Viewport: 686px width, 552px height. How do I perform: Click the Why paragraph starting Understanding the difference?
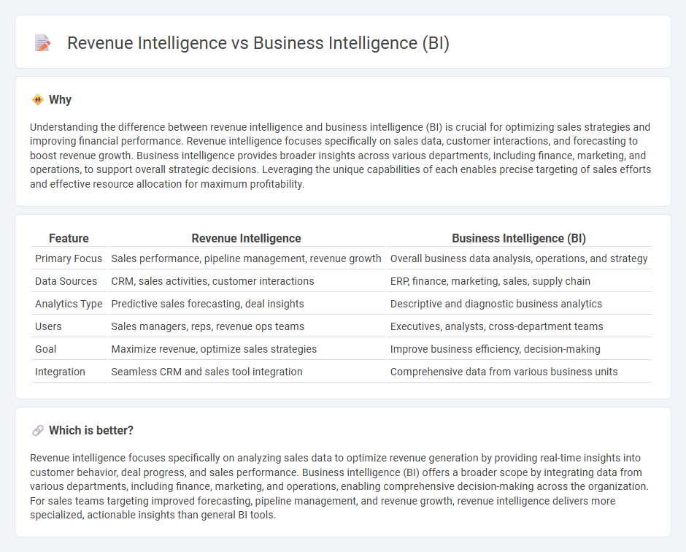[340, 156]
